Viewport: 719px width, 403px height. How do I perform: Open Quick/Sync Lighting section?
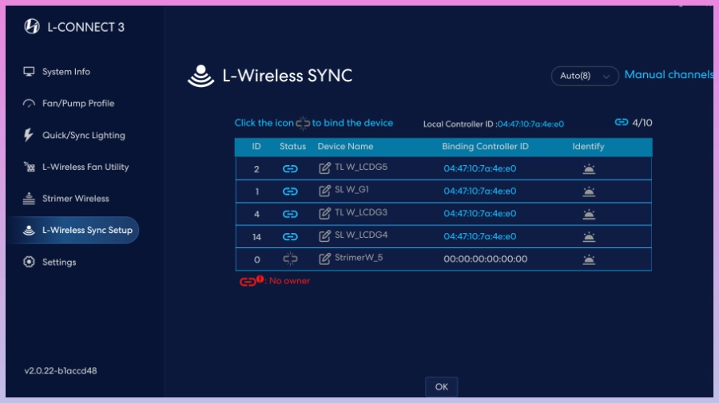83,136
